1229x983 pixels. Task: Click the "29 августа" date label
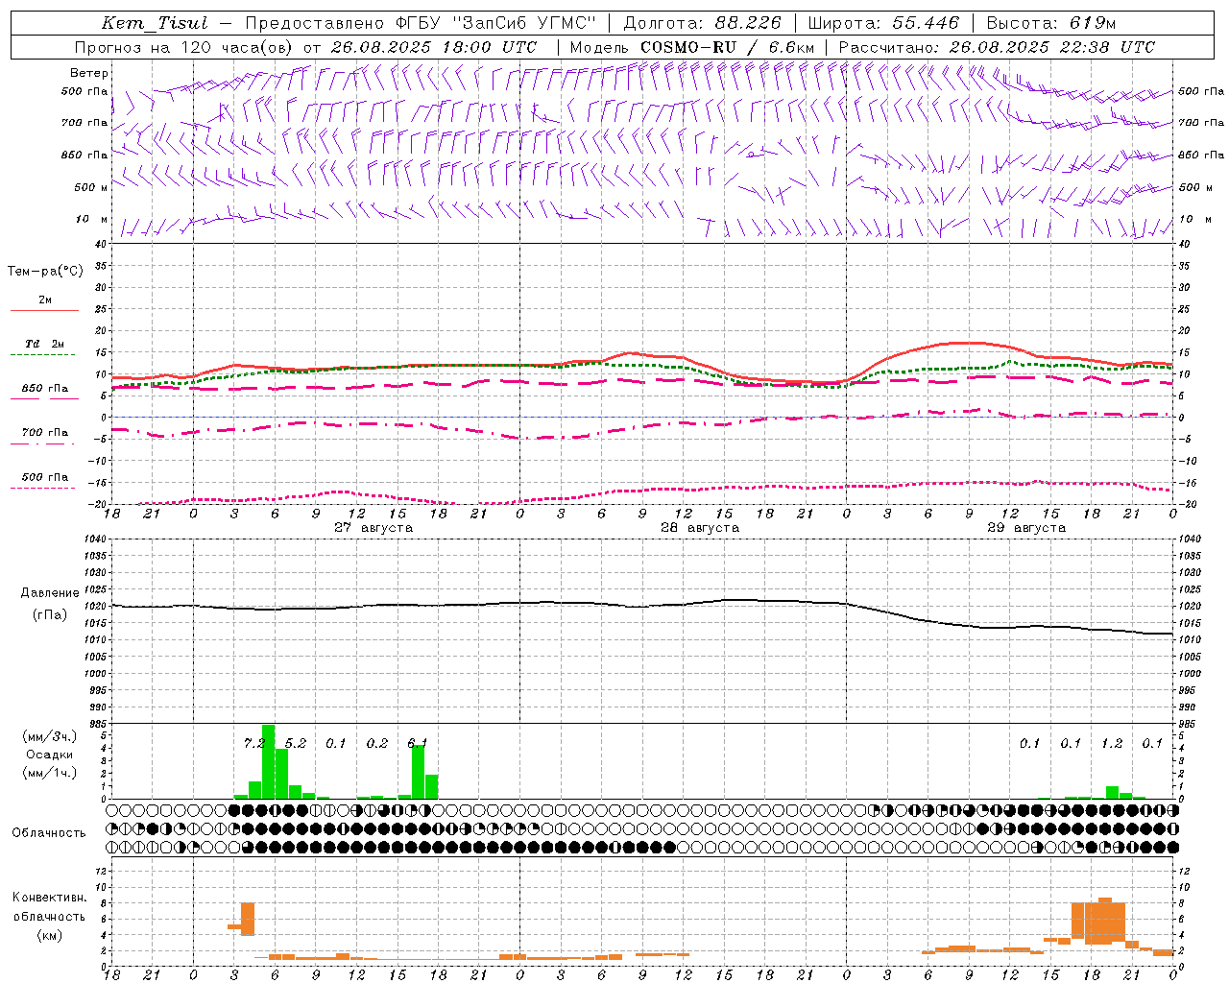click(1026, 528)
